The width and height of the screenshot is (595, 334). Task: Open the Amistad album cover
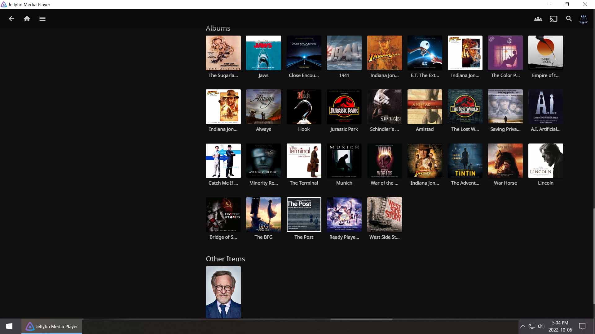[425, 107]
